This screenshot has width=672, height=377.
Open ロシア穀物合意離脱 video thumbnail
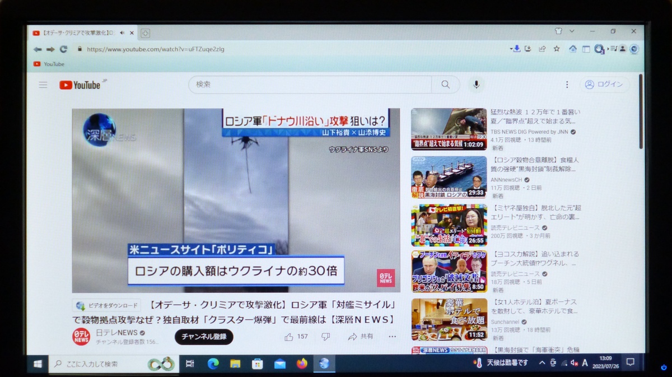tap(449, 177)
